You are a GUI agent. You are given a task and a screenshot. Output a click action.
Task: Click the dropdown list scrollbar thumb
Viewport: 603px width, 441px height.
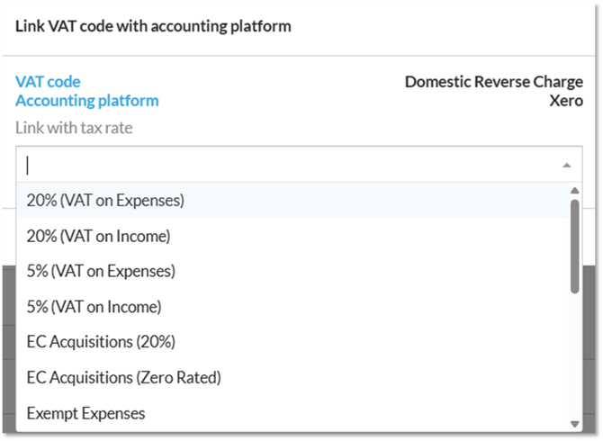tap(574, 243)
